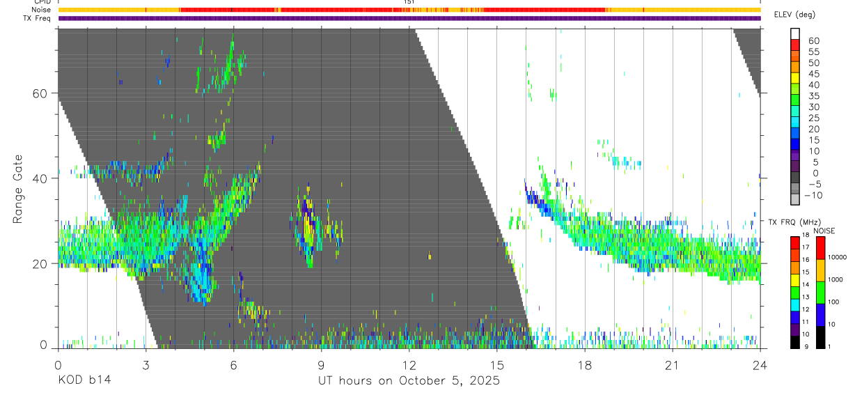The height and width of the screenshot is (395, 855).
Task: Click x-axis tick label '3'
Action: point(146,366)
